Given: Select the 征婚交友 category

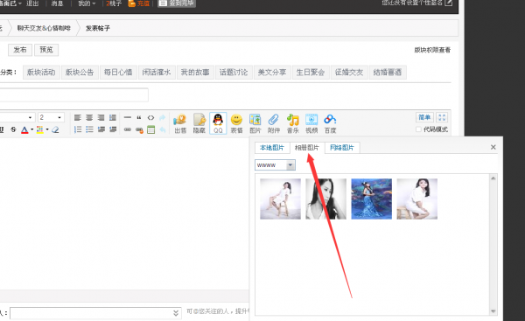Looking at the screenshot, I should (349, 73).
